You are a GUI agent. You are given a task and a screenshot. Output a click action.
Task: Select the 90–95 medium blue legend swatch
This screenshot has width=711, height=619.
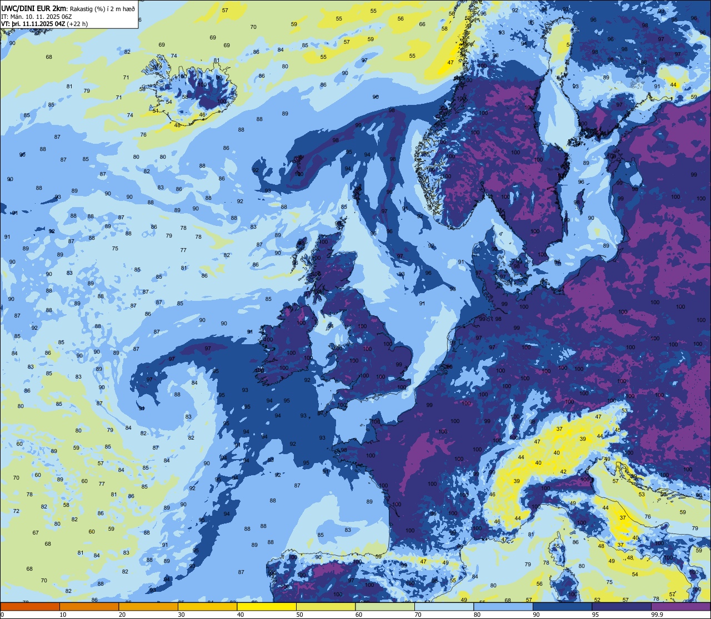click(563, 606)
